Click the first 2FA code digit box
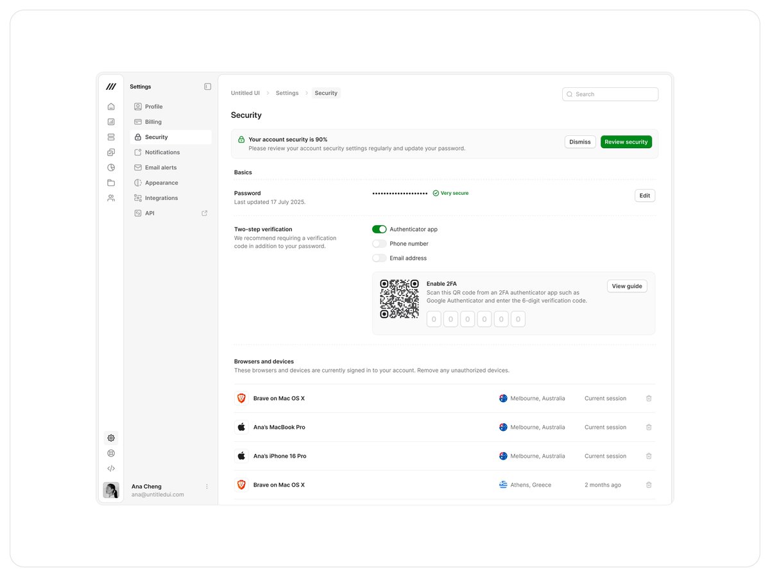The image size is (770, 577). pos(434,319)
